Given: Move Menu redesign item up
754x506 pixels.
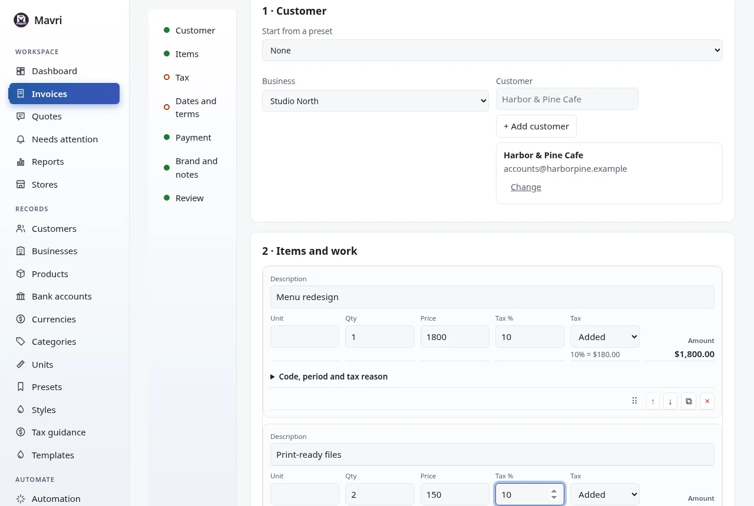Looking at the screenshot, I should click(653, 401).
